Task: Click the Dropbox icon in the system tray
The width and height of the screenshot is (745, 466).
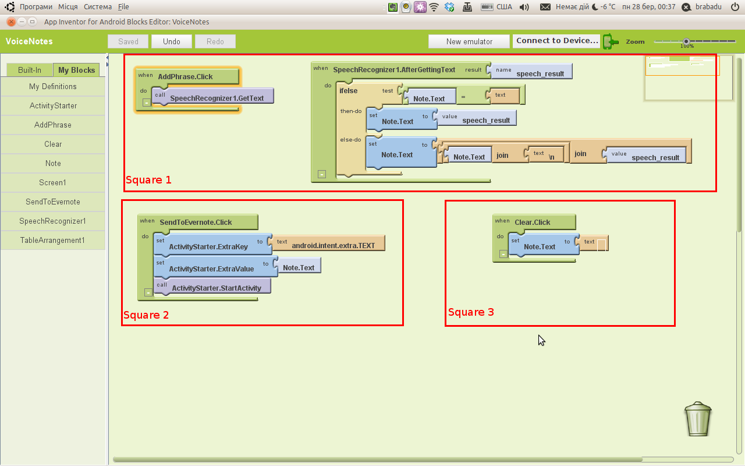Action: (449, 6)
